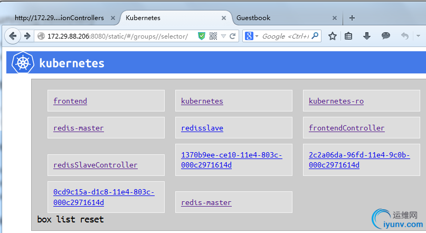Click the chat bubble toolbar icon
Image resolution: width=426 pixels, height=233 pixels.
[x=386, y=35]
